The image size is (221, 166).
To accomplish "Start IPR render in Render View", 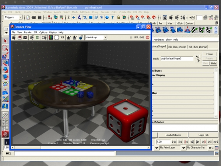I will 32,38.
